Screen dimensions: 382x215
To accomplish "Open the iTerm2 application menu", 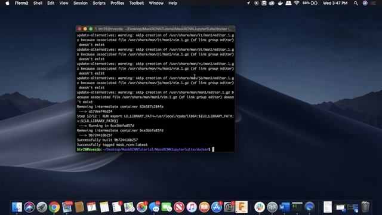I will tap(21, 3).
